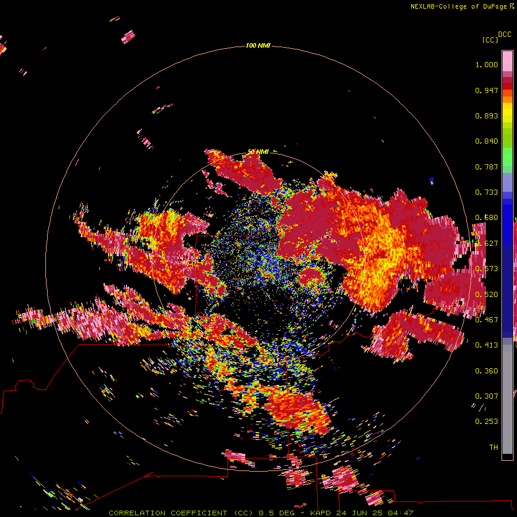Viewport: 517px width, 517px height.
Task: Click the 100 NMI range ring label
Action: click(258, 45)
